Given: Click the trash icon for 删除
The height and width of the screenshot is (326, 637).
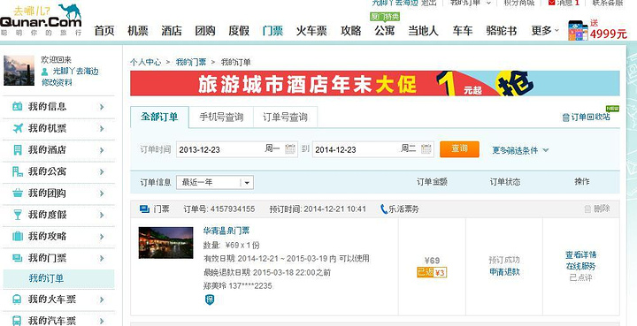Looking at the screenshot, I should (587, 208).
